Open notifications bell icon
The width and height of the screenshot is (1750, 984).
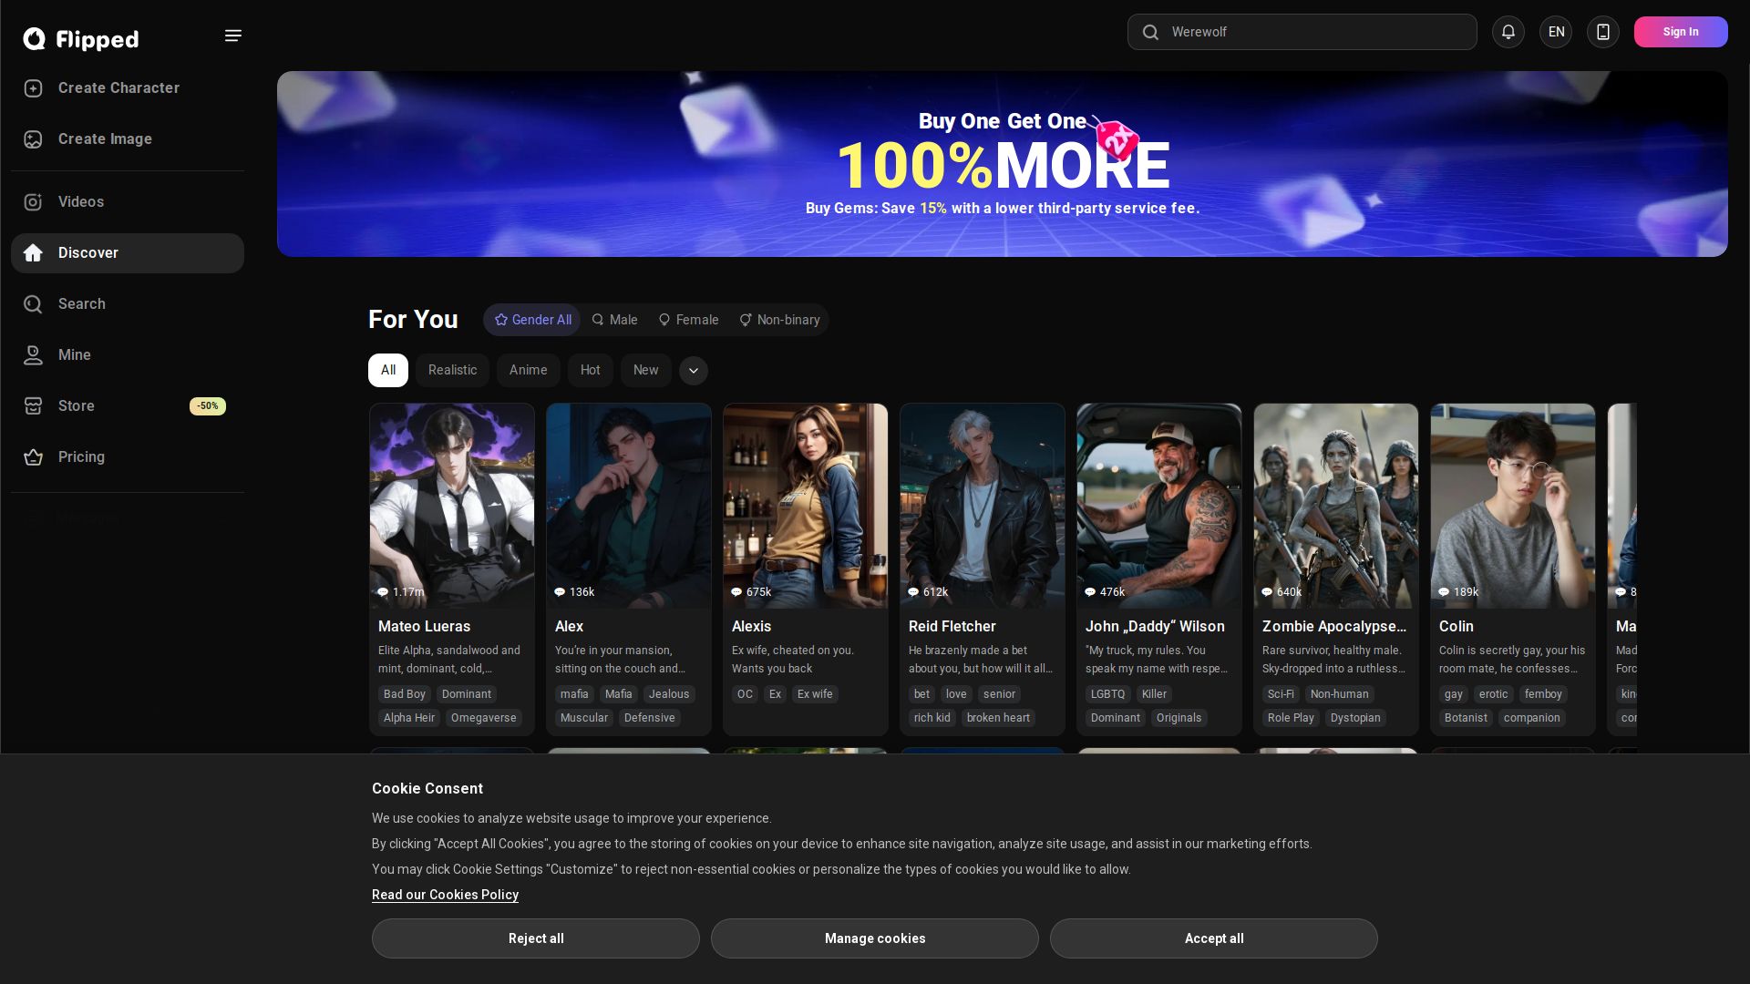click(x=1508, y=32)
